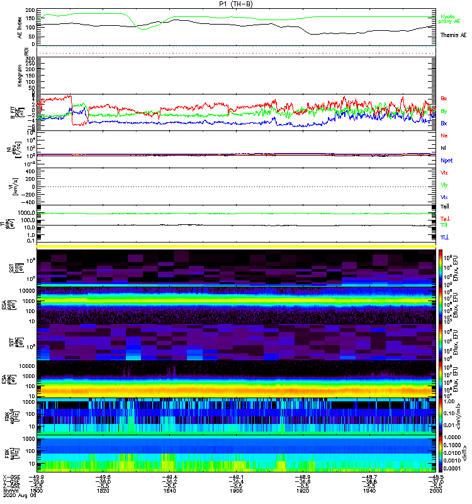Click the blue 'Ti⊥' legend label

click(x=444, y=238)
